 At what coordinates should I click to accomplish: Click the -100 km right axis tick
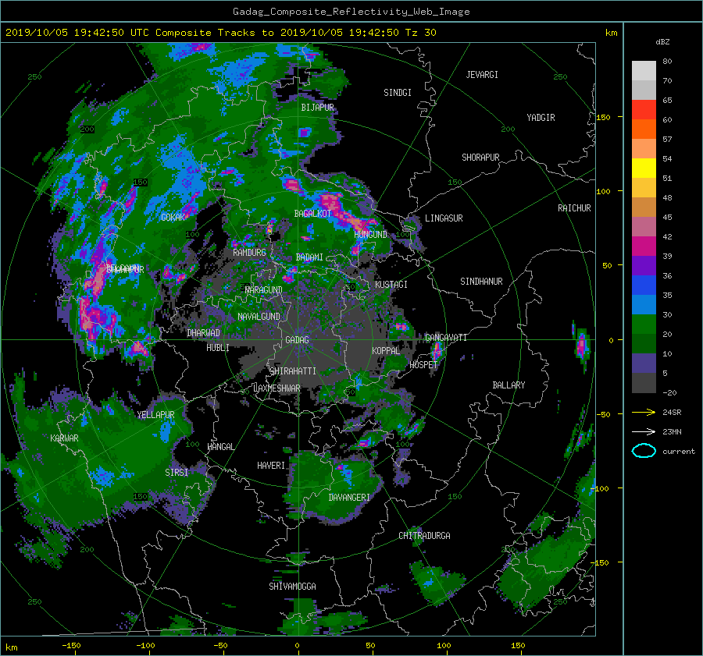(601, 488)
